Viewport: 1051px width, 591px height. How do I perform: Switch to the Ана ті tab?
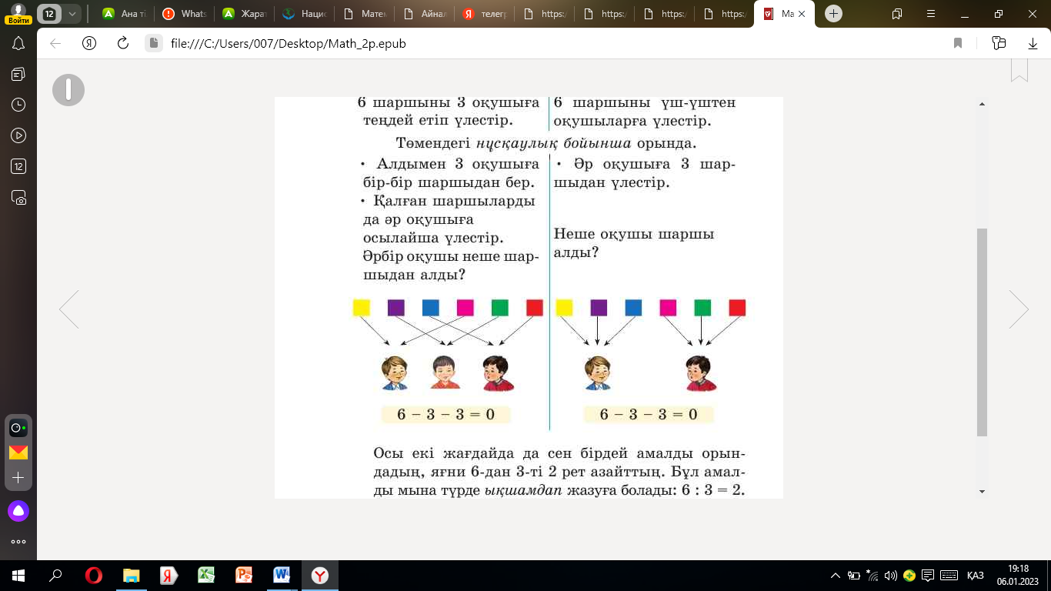122,14
